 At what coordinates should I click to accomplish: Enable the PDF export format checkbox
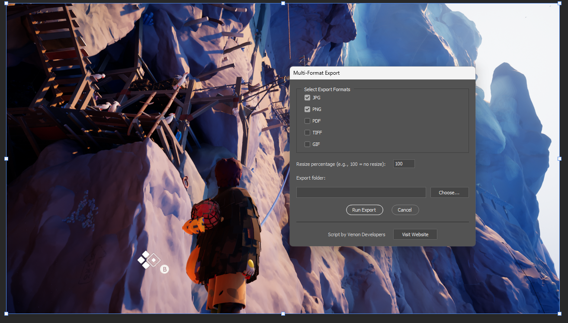coord(307,121)
